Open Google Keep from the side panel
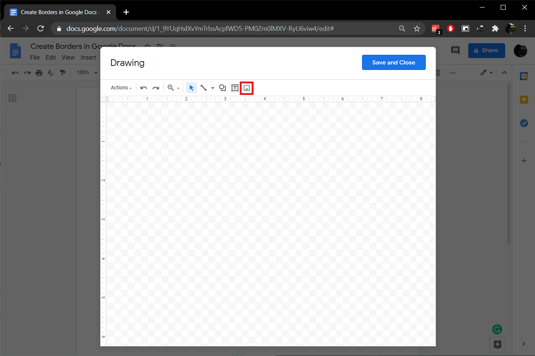Viewport: 535px width, 356px height. click(x=523, y=99)
